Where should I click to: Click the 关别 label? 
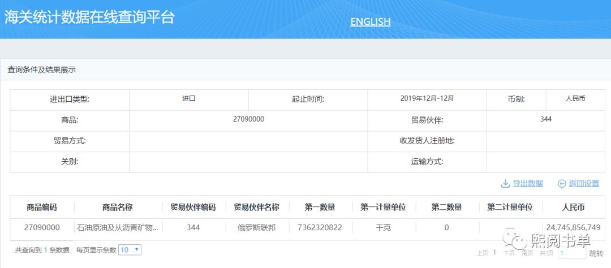click(x=70, y=161)
